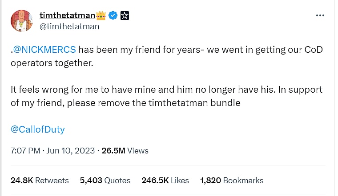Click the crown emoji beside the name
The width and height of the screenshot is (338, 196).
(102, 16)
